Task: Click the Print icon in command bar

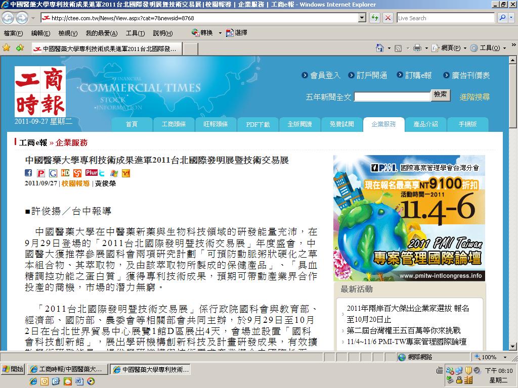Action: click(417, 48)
